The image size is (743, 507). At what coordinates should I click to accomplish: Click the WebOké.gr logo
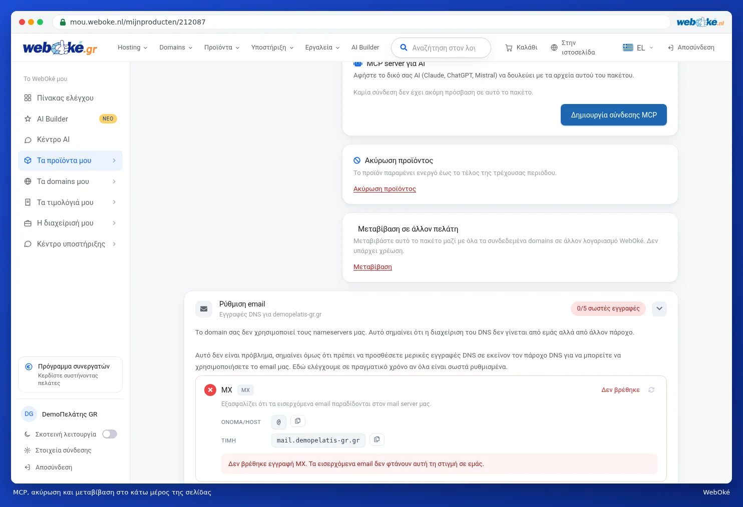[60, 47]
